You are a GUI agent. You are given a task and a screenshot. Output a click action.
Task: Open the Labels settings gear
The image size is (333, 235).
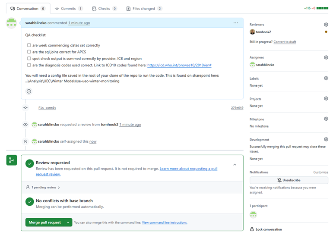coord(326,78)
